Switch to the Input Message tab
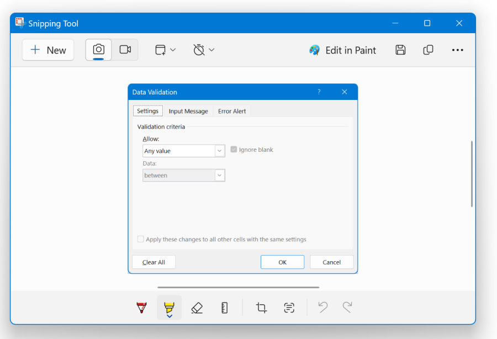The image size is (497, 339). 188,111
